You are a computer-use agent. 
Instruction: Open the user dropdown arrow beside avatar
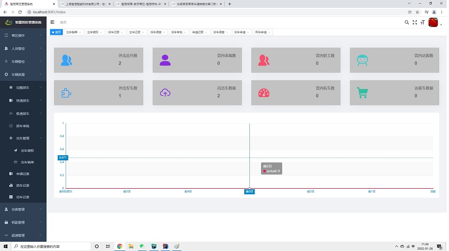coord(442,24)
